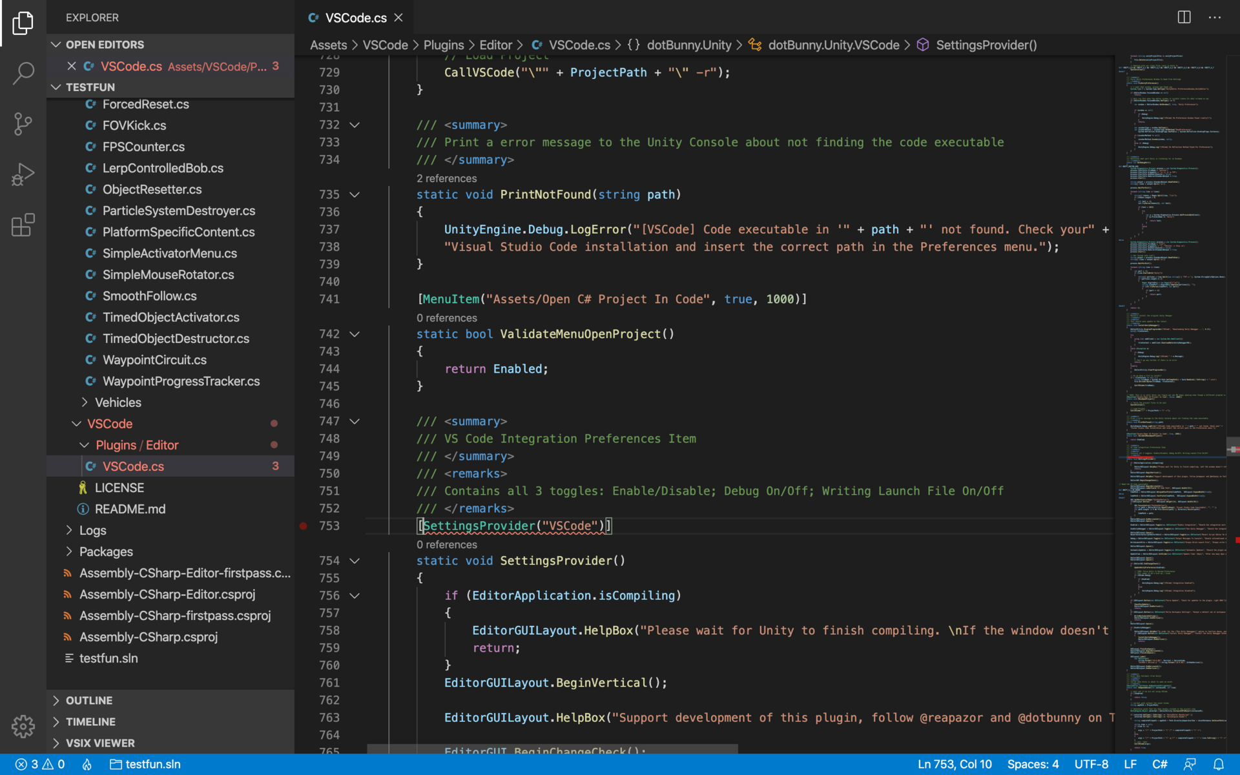Select the testfun.sln project in status bar
The image size is (1240, 775).
click(x=145, y=764)
